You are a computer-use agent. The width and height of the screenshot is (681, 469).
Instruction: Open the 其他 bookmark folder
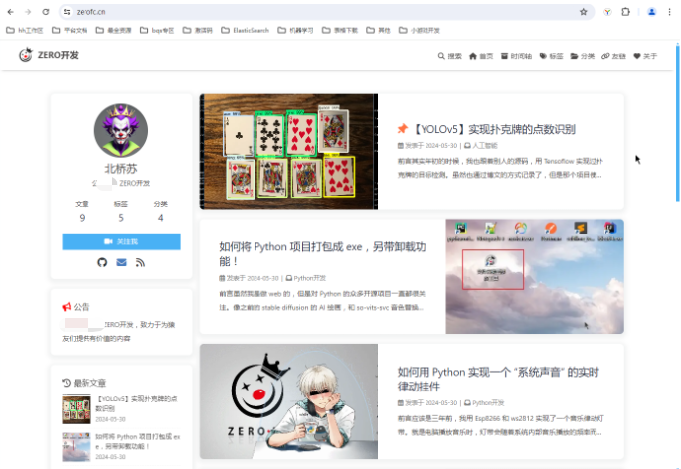(378, 30)
